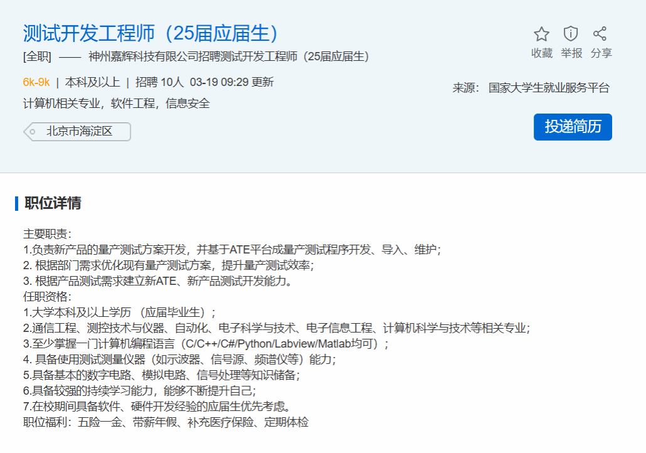Click the tag icon beside 北京市海淀区
The height and width of the screenshot is (453, 646).
[x=31, y=132]
